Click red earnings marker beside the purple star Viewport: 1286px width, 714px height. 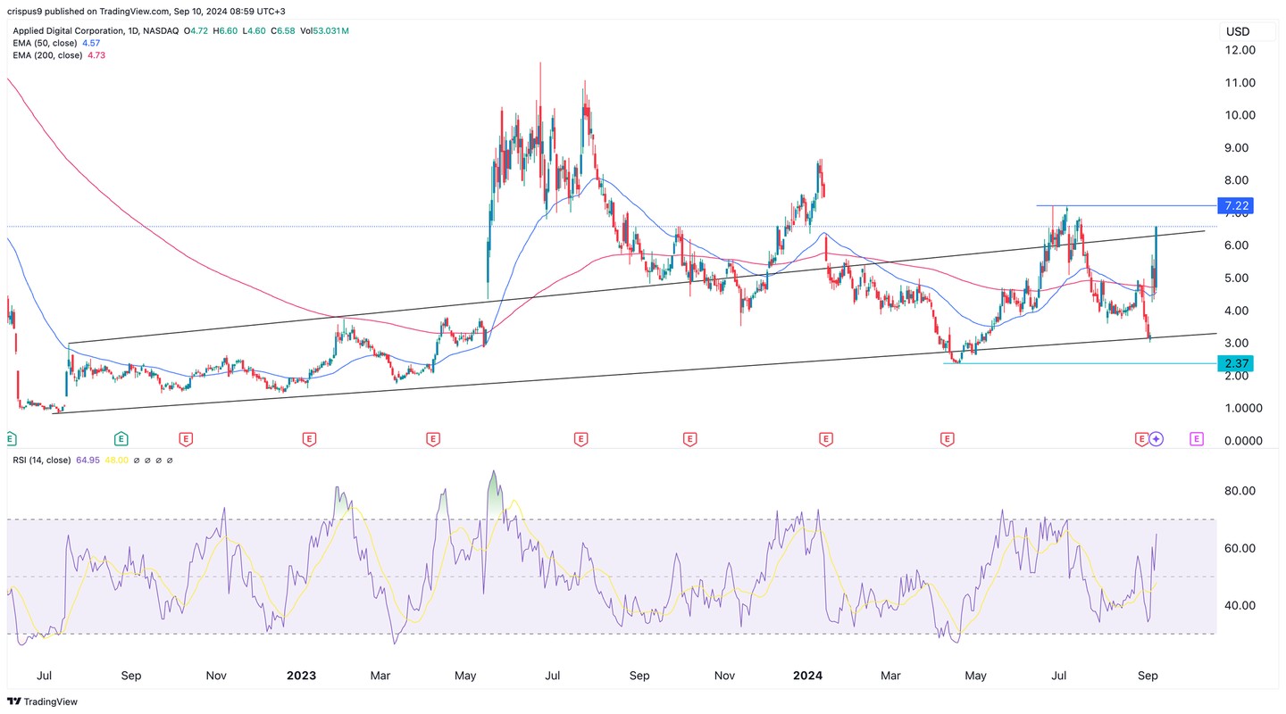[x=1140, y=438]
